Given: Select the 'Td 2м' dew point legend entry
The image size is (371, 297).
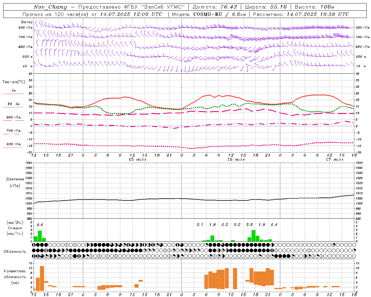Looking at the screenshot, I should [x=13, y=104].
